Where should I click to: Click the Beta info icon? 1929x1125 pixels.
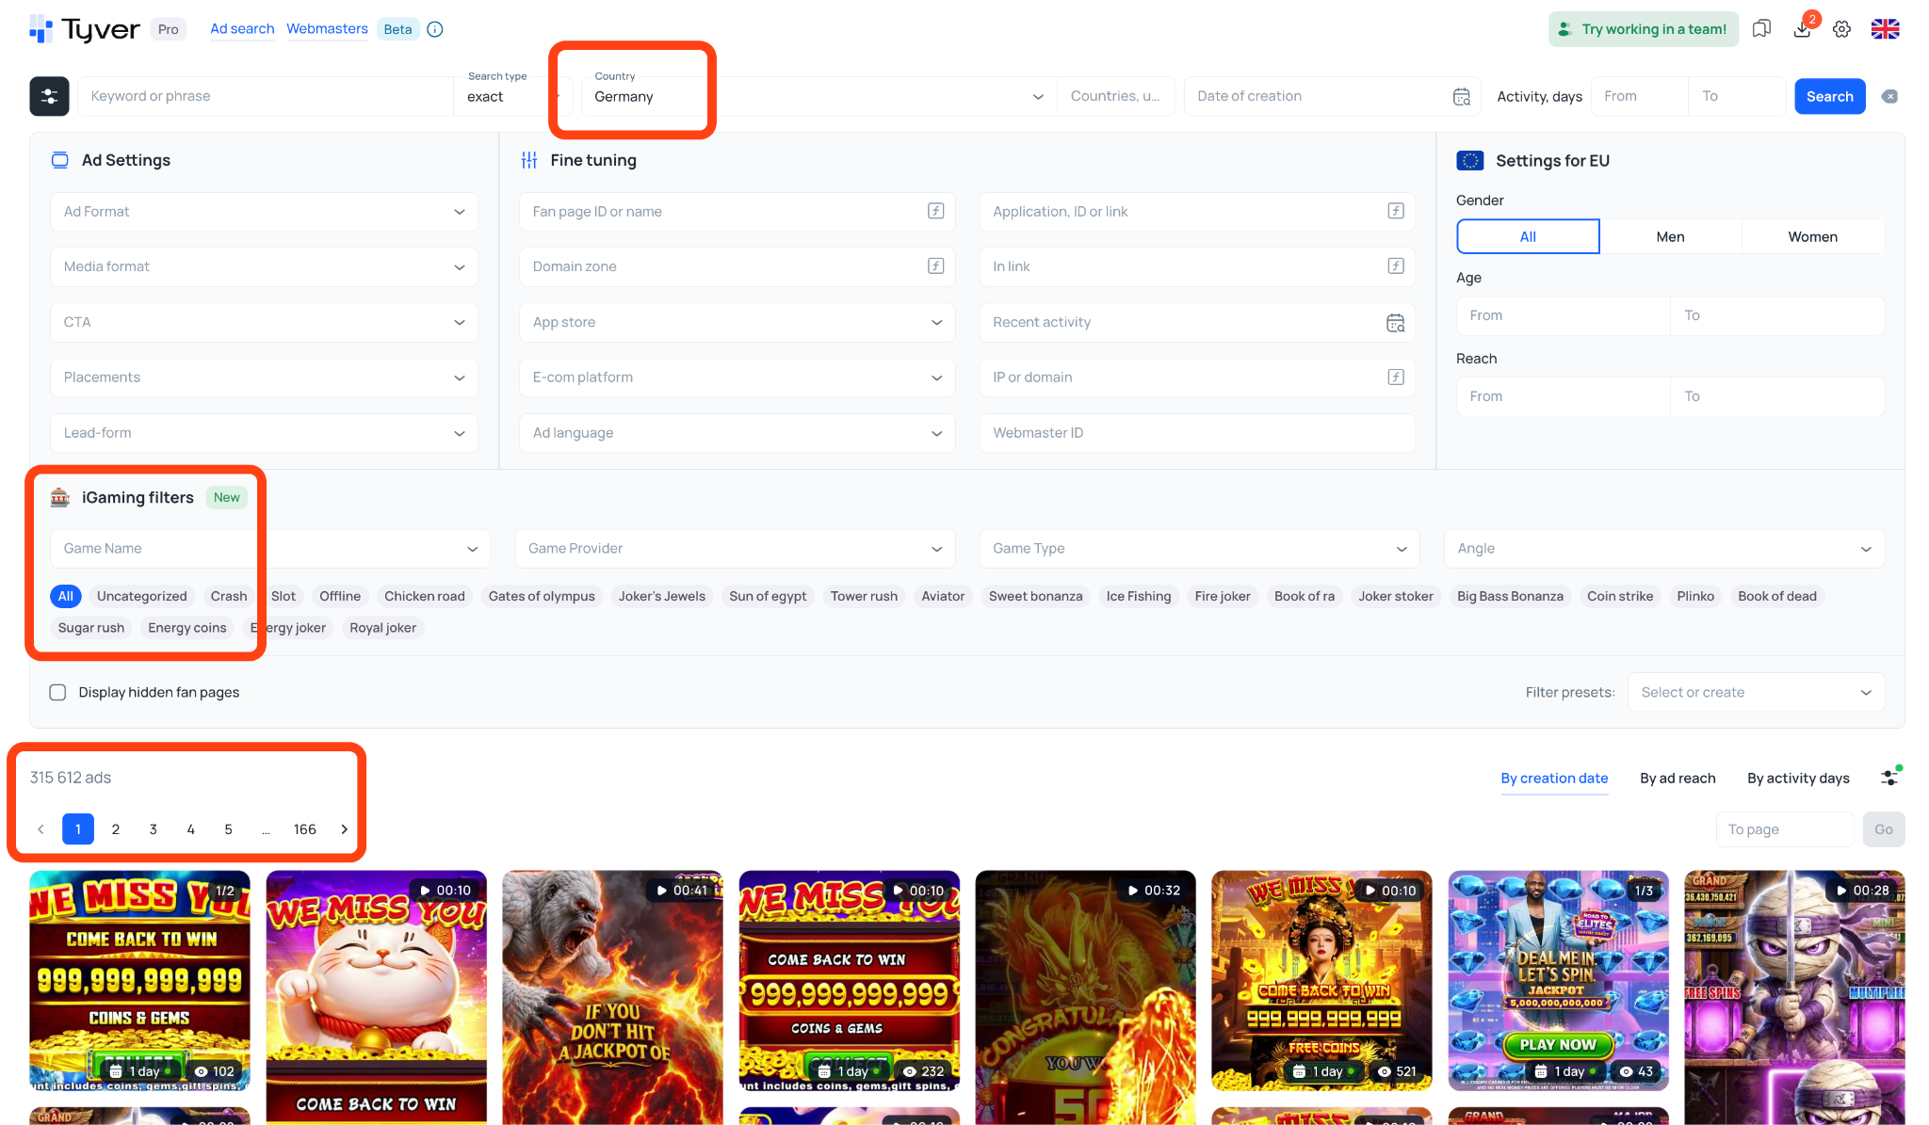coord(435,29)
